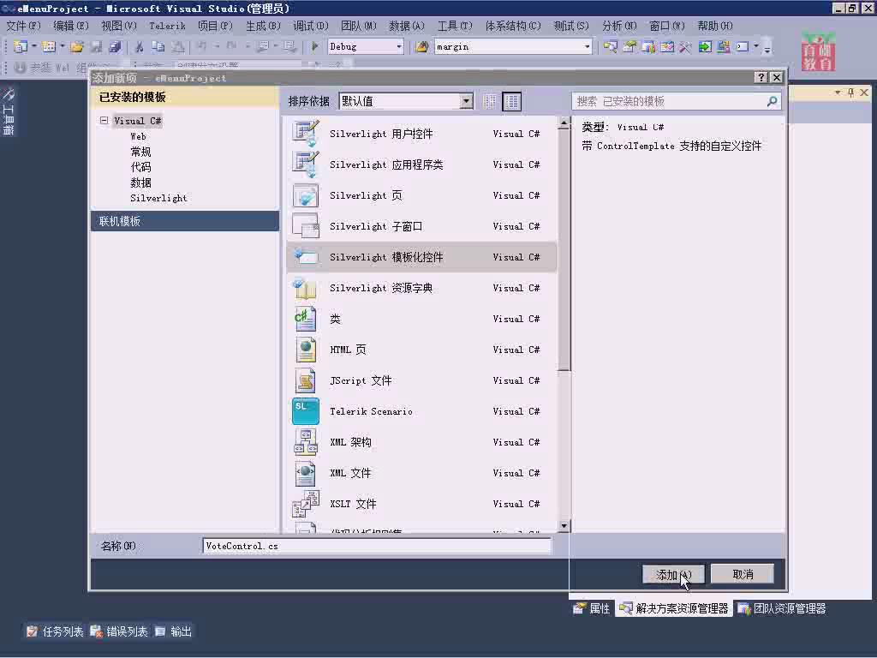Click the 取消 Cancel button
Screen dimensions: 877x658
pyautogui.click(x=743, y=575)
